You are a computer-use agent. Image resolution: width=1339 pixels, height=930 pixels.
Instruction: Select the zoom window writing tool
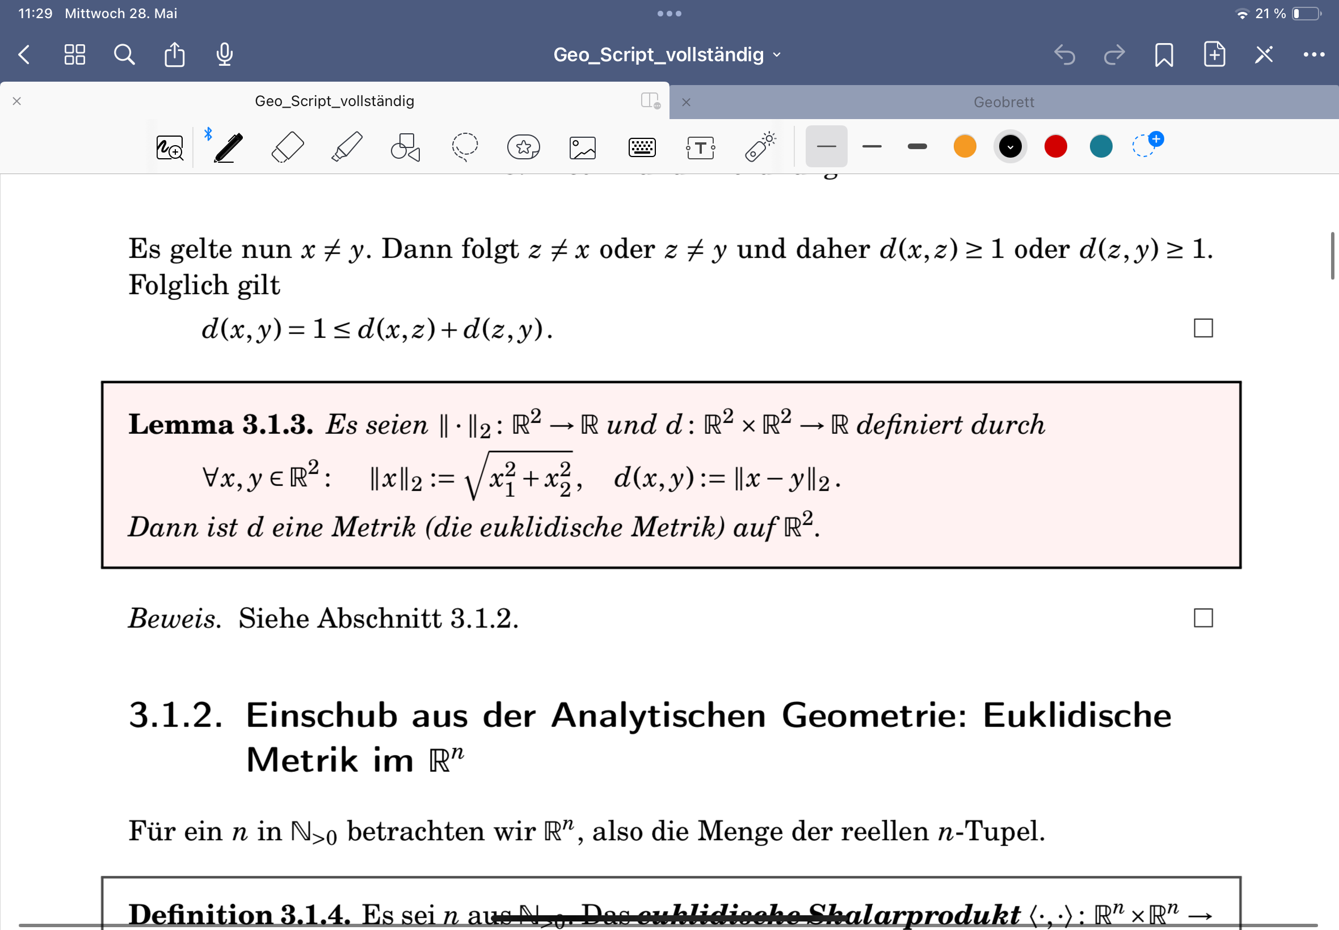point(170,147)
